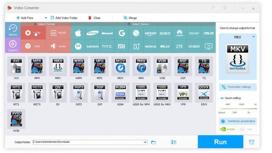Select the M2TS format icon
272x153 pixels.
[x=37, y=93]
